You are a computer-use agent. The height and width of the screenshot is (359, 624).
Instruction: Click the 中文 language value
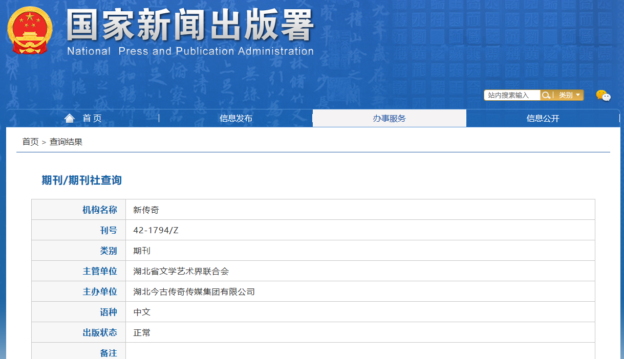[x=142, y=312]
